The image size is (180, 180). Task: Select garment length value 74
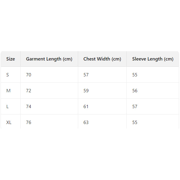29,107
